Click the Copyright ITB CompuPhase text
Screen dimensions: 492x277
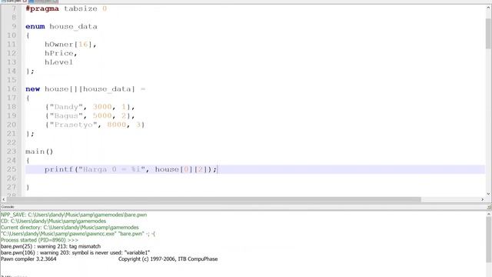168,259
